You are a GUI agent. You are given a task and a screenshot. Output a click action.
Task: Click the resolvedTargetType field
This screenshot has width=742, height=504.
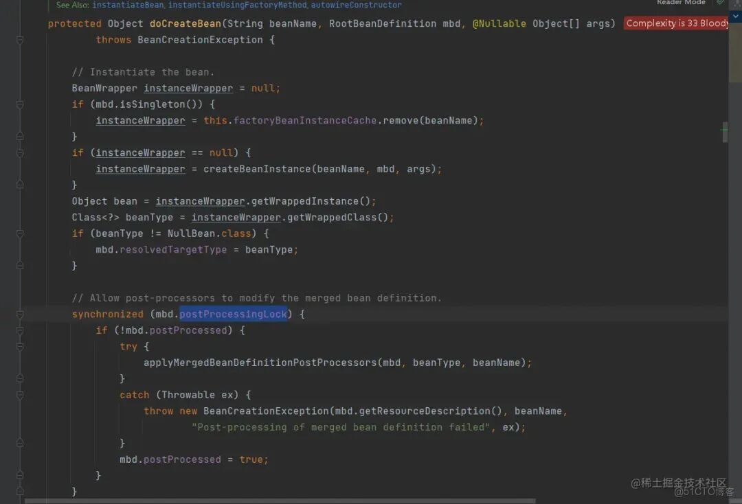[173, 250]
